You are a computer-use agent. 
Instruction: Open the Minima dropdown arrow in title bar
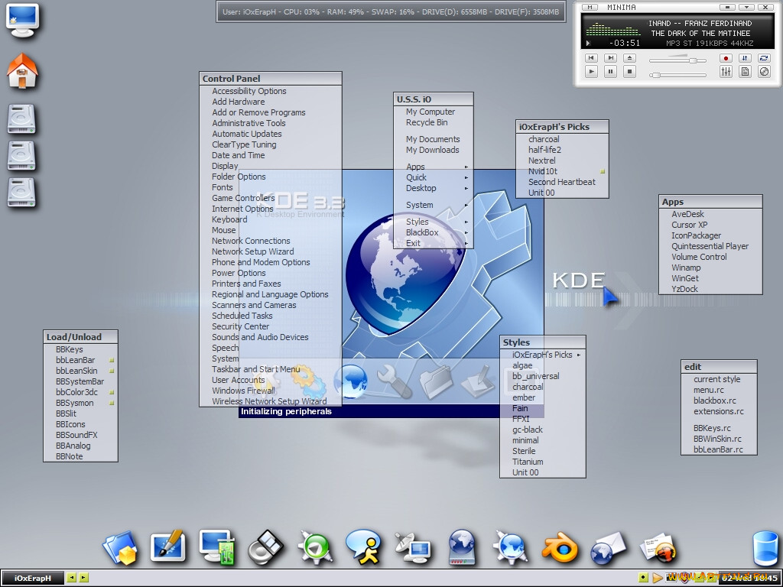(746, 7)
